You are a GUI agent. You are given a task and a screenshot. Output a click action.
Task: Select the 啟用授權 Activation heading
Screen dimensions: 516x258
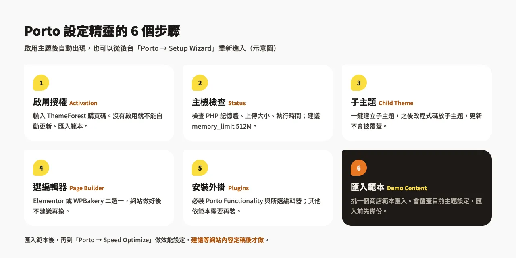(x=65, y=102)
